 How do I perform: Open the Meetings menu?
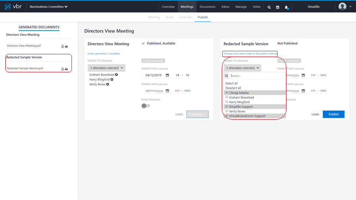(x=187, y=7)
